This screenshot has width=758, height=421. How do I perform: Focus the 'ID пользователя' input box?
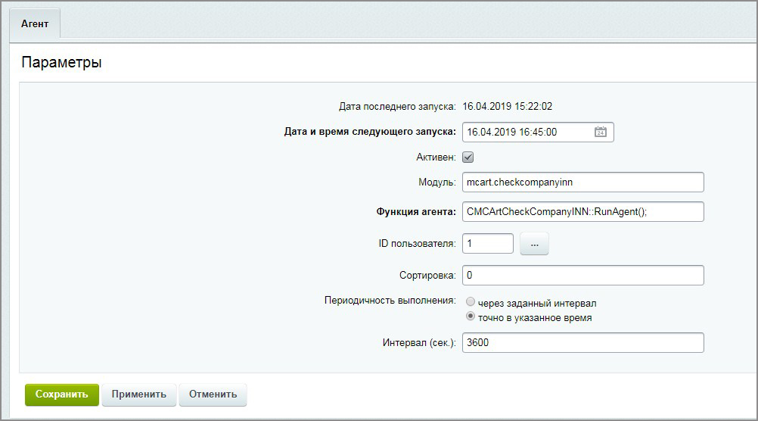click(487, 244)
